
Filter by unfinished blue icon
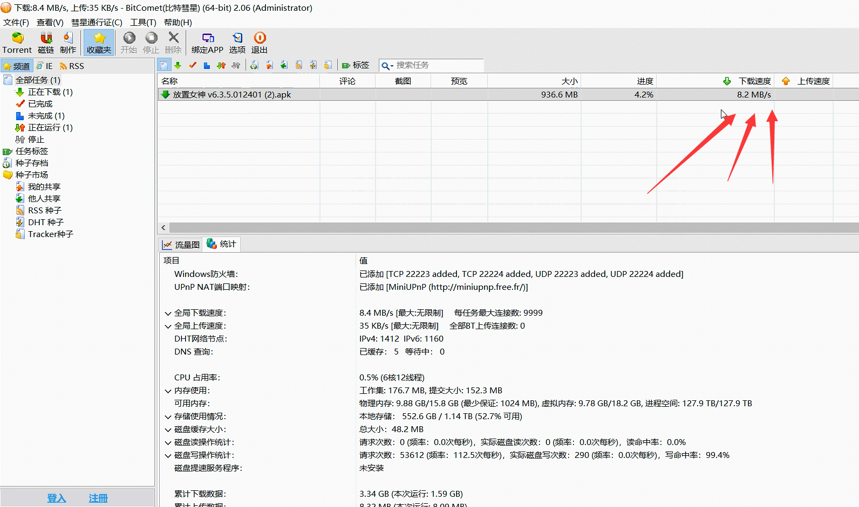click(x=207, y=65)
